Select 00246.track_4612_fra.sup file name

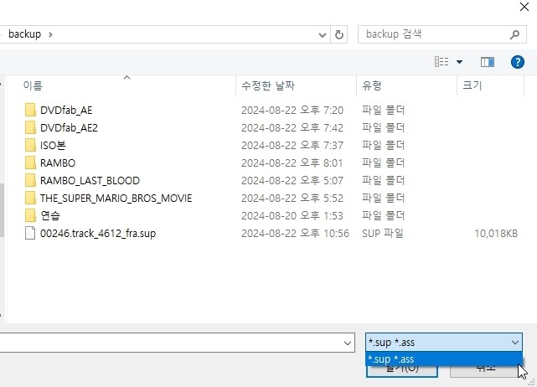click(98, 234)
